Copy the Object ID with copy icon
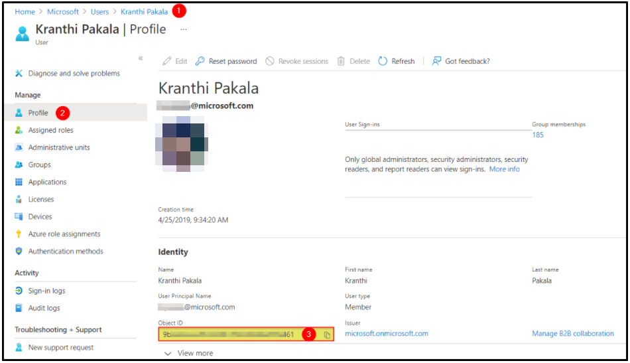Image resolution: width=630 pixels, height=363 pixels. tap(327, 334)
